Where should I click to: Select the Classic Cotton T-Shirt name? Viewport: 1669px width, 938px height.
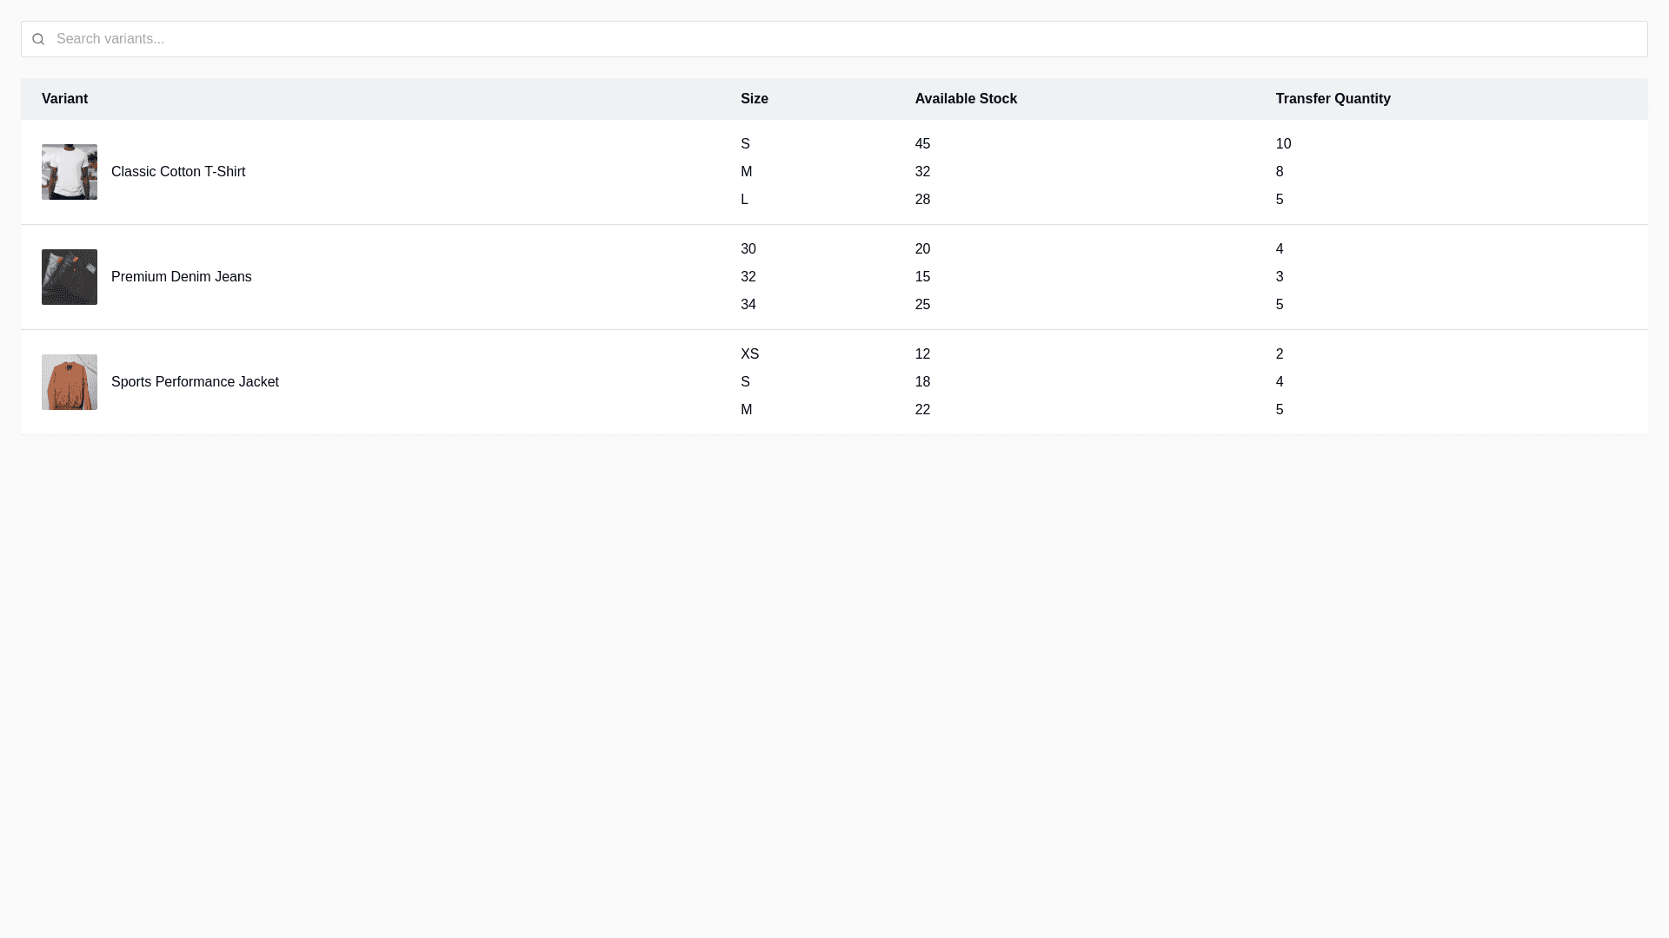pos(178,172)
